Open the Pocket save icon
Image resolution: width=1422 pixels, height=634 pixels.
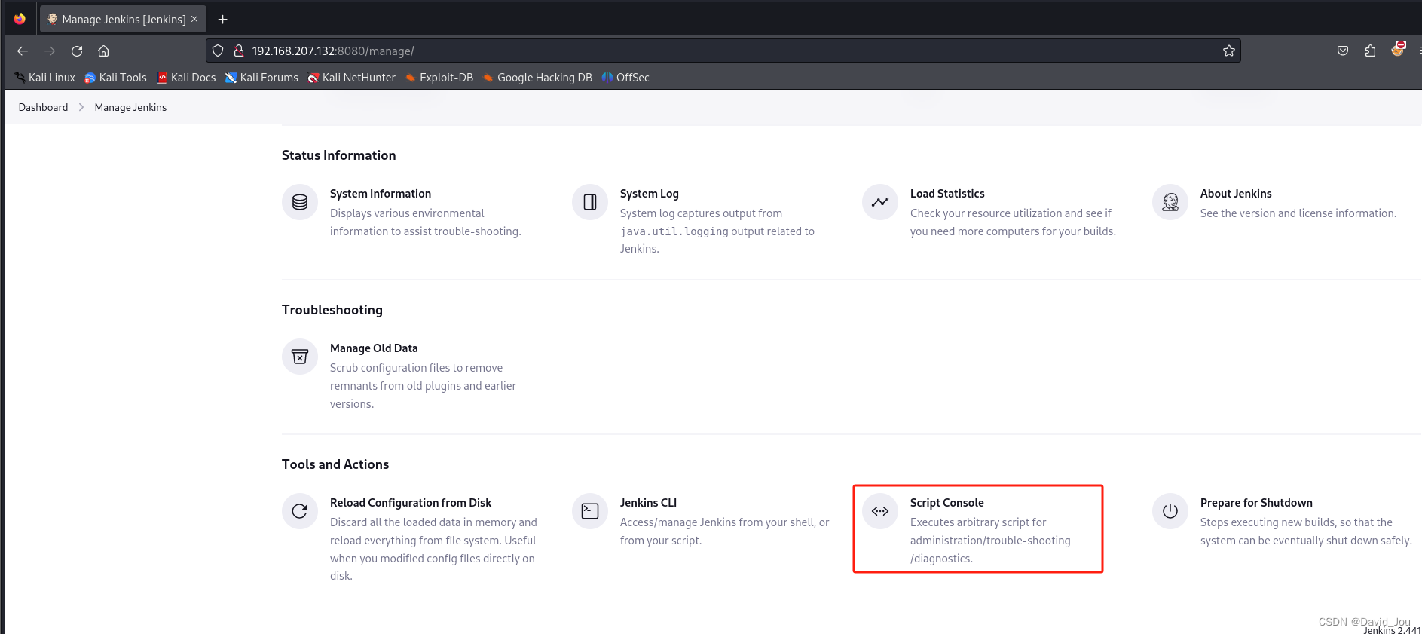pos(1343,51)
